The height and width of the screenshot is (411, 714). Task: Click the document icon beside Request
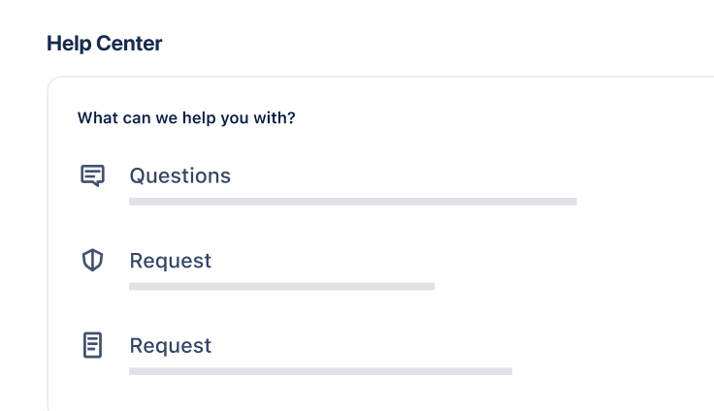92,345
